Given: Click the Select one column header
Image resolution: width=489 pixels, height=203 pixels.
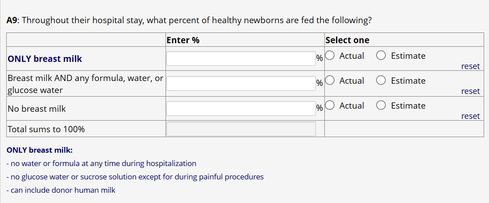Looking at the screenshot, I should 348,40.
